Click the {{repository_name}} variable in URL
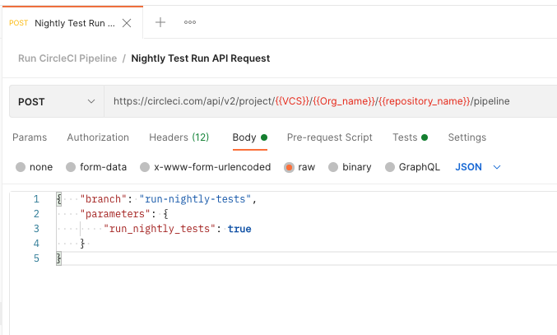Viewport: 557px width, 335px height. point(424,101)
